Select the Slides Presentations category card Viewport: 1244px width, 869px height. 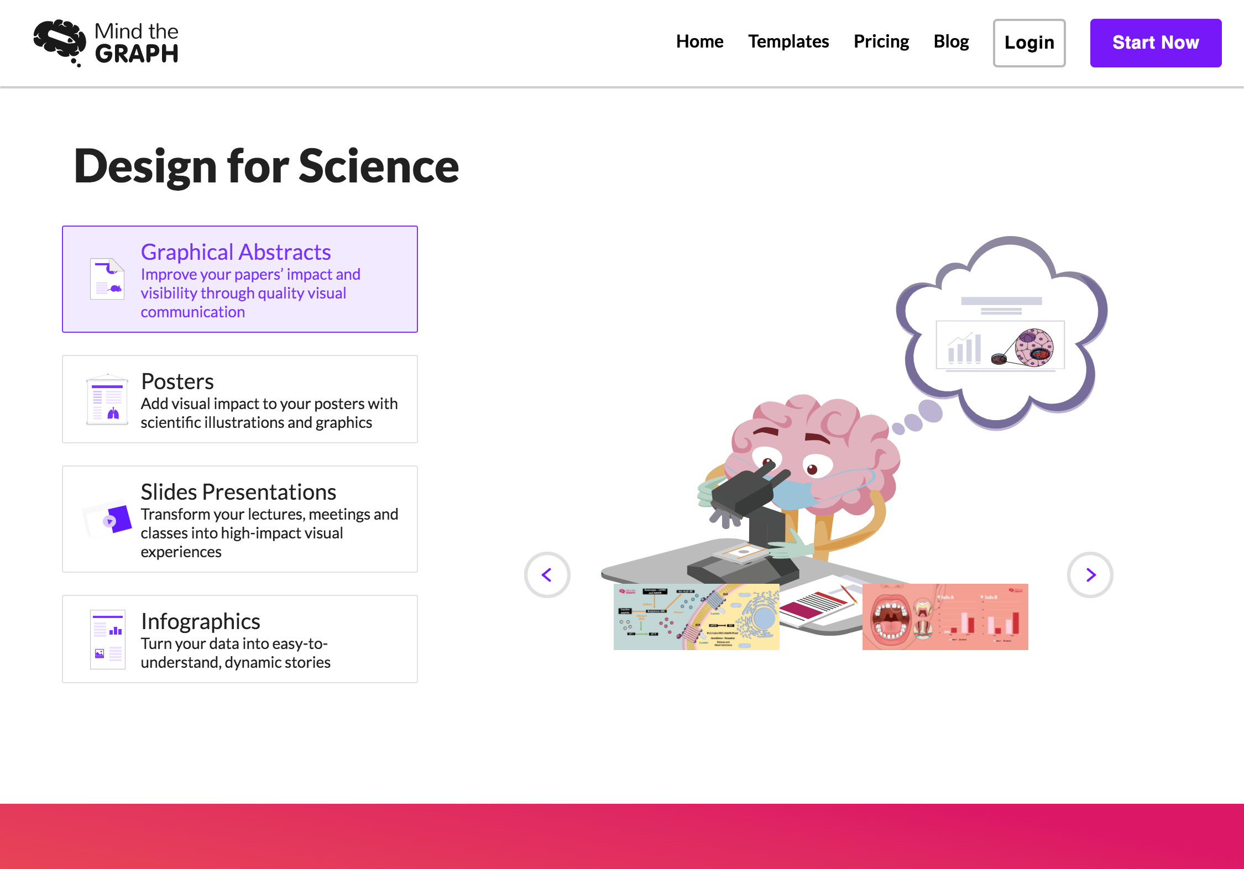point(239,520)
